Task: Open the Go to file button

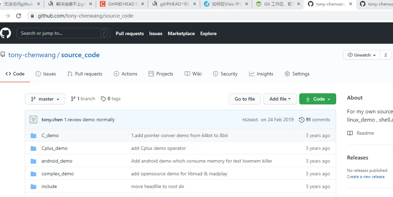Action: [x=245, y=99]
